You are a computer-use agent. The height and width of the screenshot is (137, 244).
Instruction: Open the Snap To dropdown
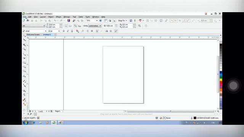pyautogui.click(x=122, y=21)
